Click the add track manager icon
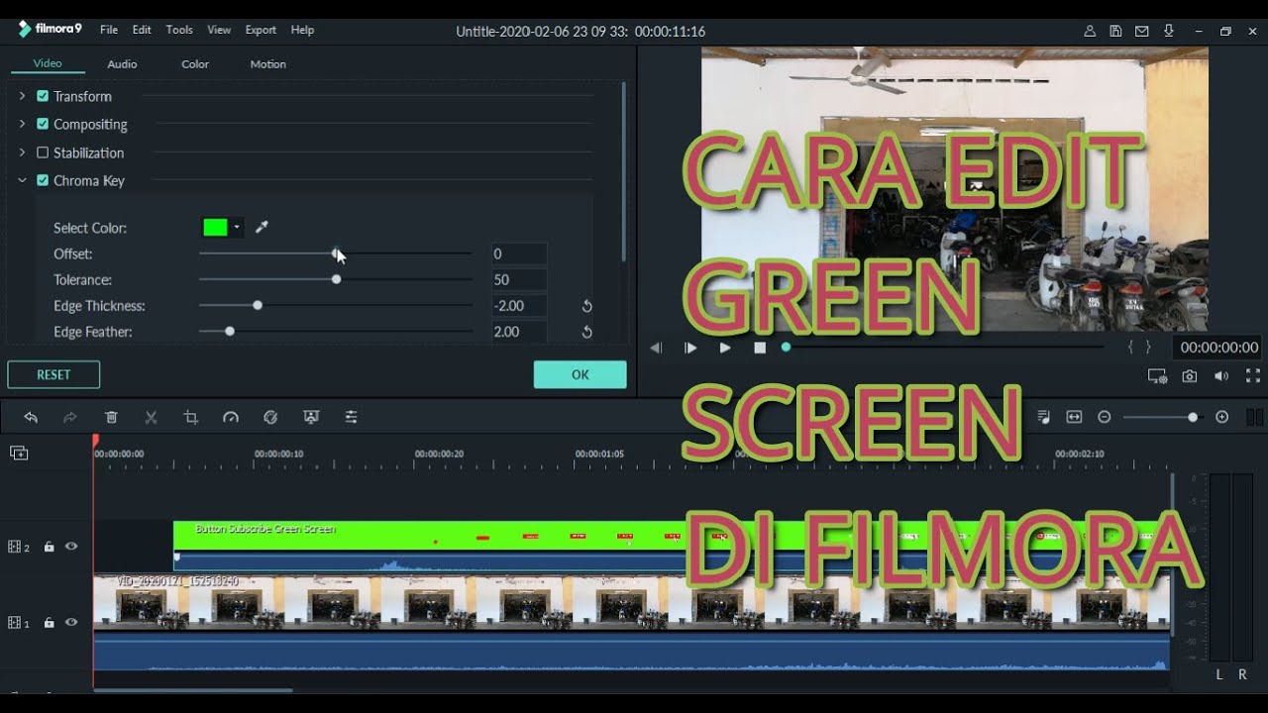 tap(19, 453)
